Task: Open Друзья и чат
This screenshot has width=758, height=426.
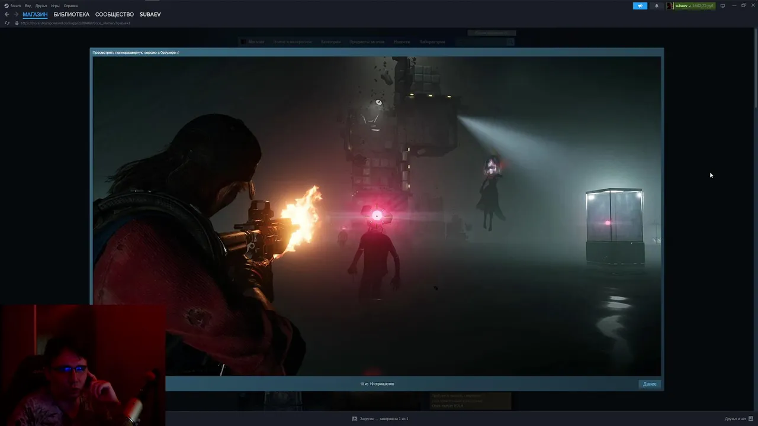Action: [738, 419]
